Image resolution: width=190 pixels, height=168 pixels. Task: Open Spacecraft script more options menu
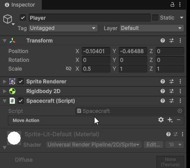point(180,101)
